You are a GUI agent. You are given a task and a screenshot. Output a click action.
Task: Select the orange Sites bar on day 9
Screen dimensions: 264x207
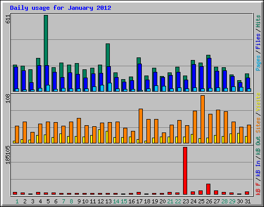pyautogui.click(x=79, y=130)
